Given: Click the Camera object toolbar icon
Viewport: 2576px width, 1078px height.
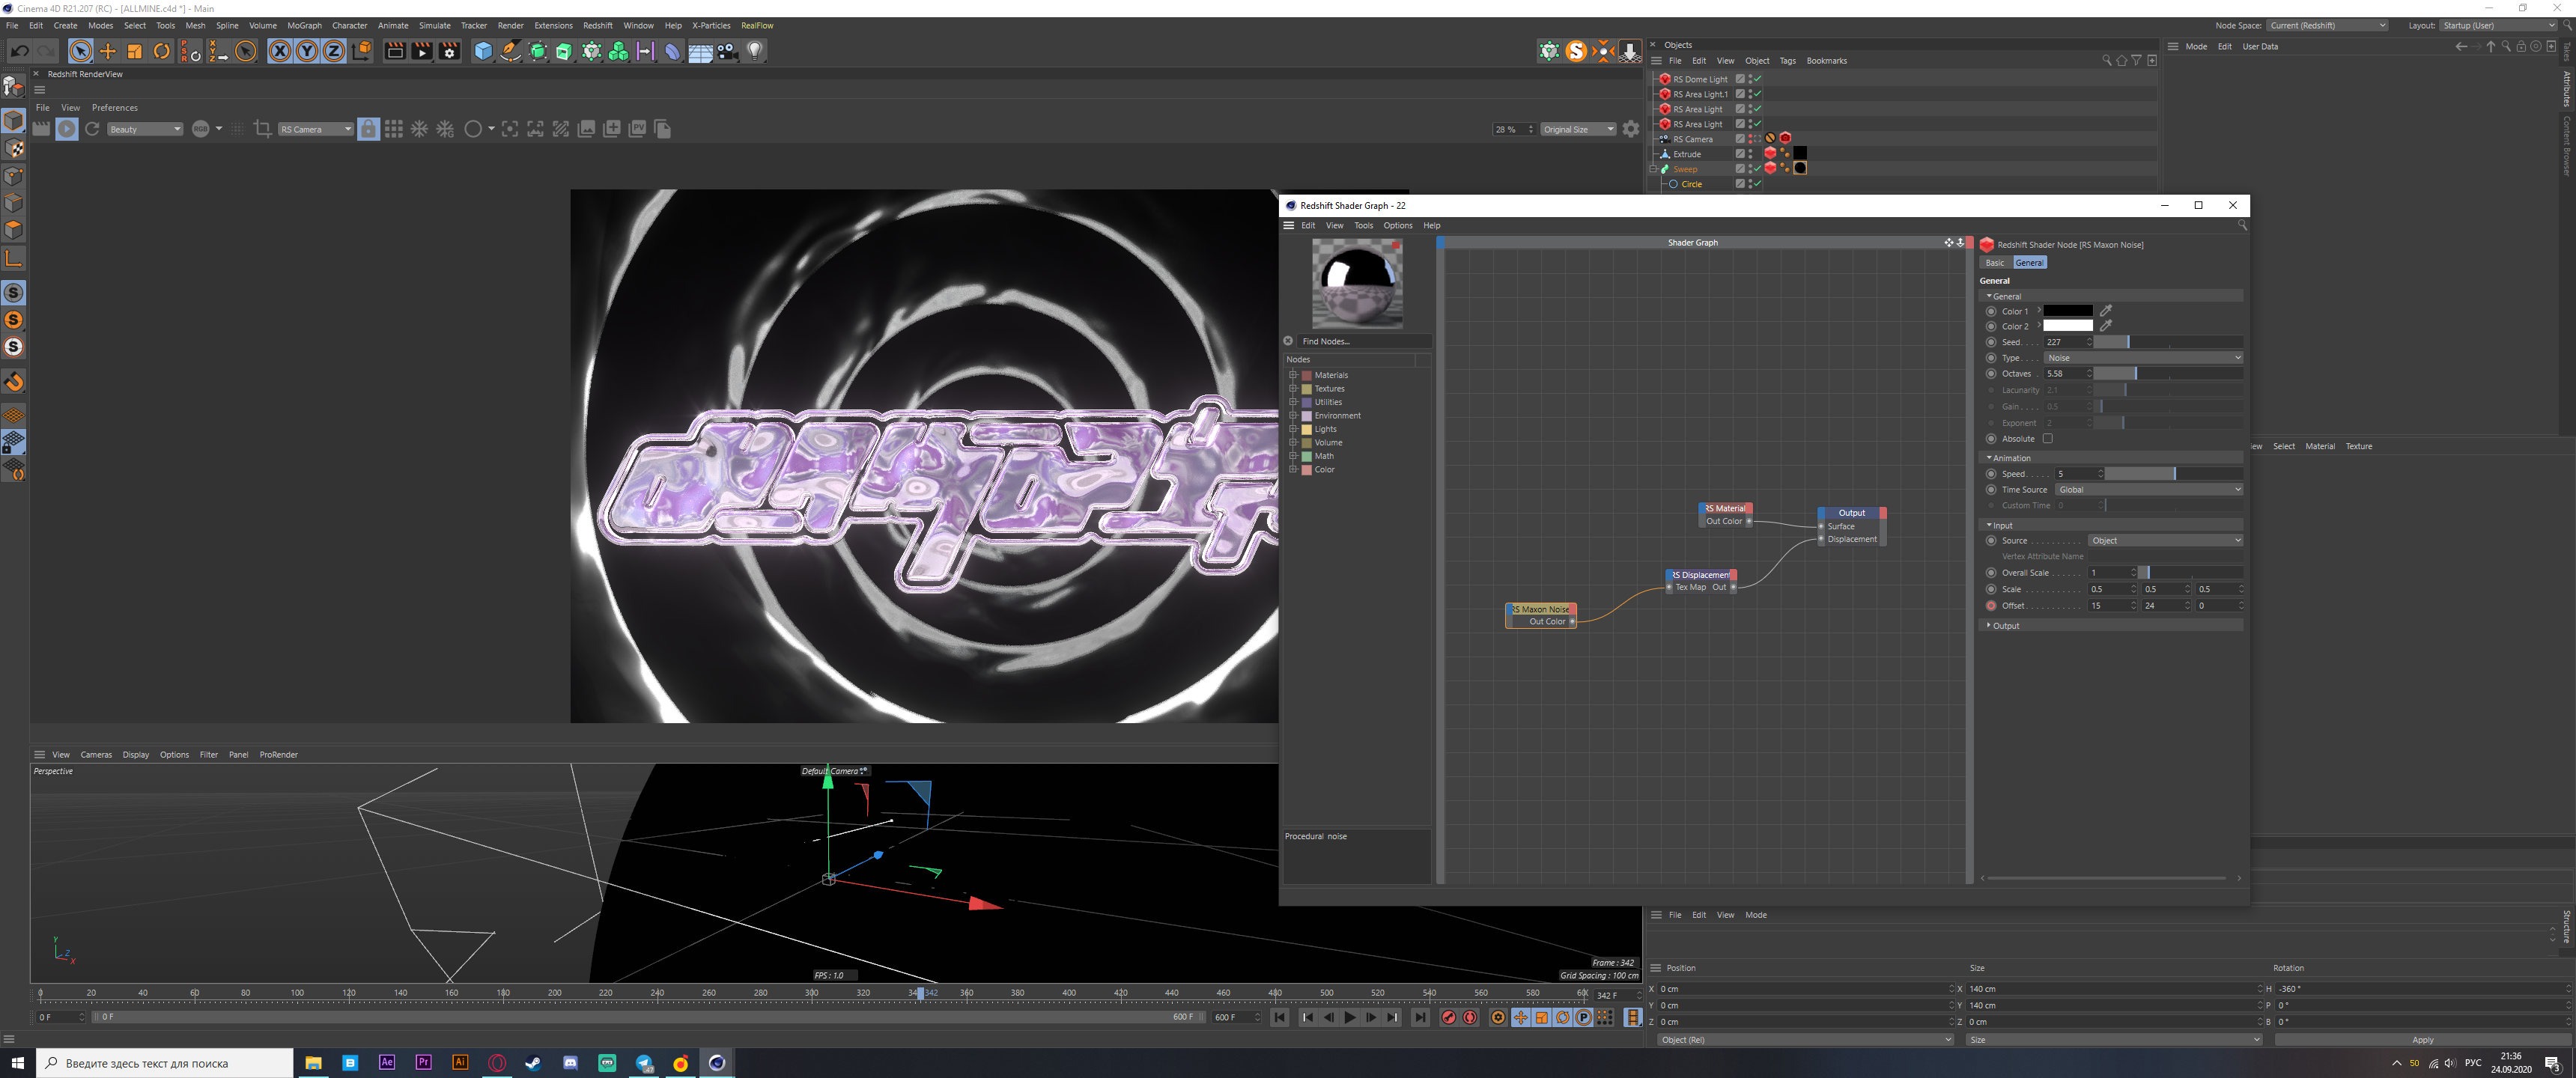Looking at the screenshot, I should tap(728, 51).
